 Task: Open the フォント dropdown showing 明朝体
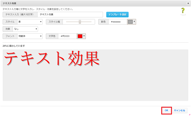click(x=30, y=36)
